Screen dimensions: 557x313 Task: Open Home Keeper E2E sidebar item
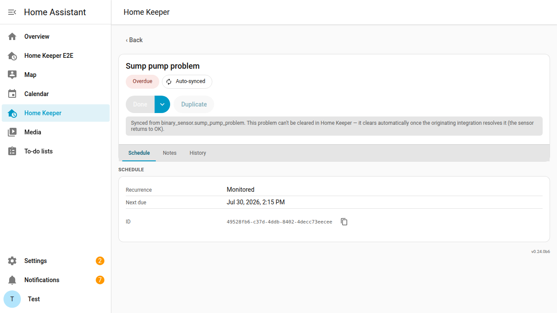coord(56,56)
